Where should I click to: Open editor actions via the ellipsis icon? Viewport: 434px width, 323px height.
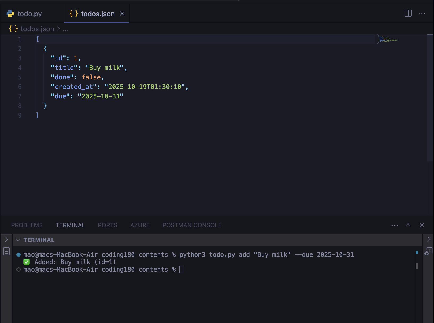(422, 13)
